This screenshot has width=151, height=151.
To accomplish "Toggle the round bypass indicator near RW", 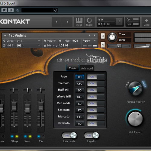I will coord(18,10).
